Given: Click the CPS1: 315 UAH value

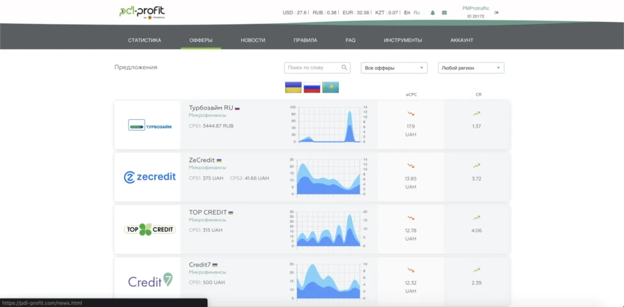Looking at the screenshot, I should point(206,230).
